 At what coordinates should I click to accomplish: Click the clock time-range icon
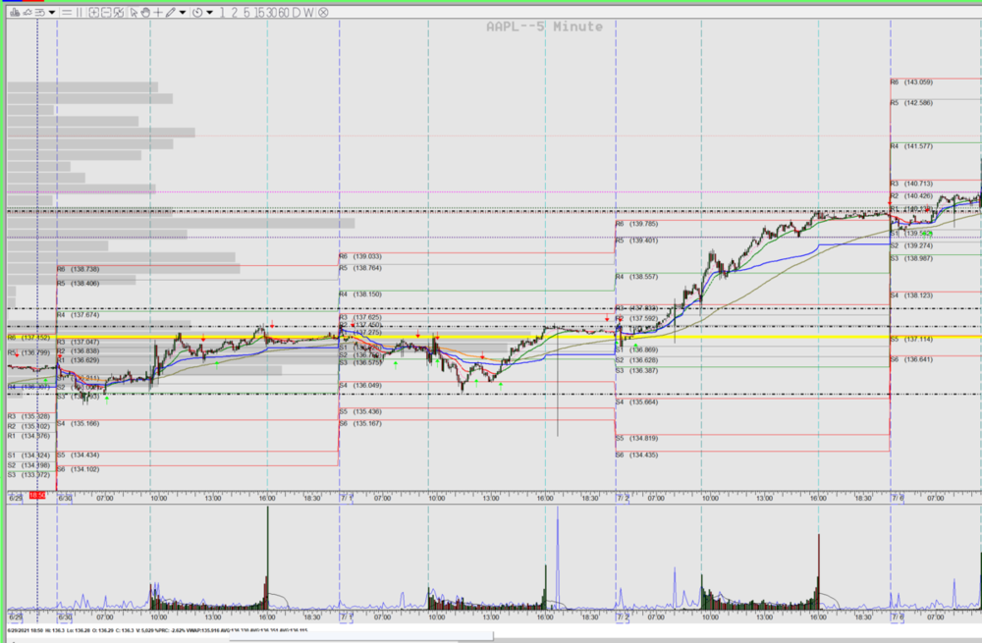[197, 13]
